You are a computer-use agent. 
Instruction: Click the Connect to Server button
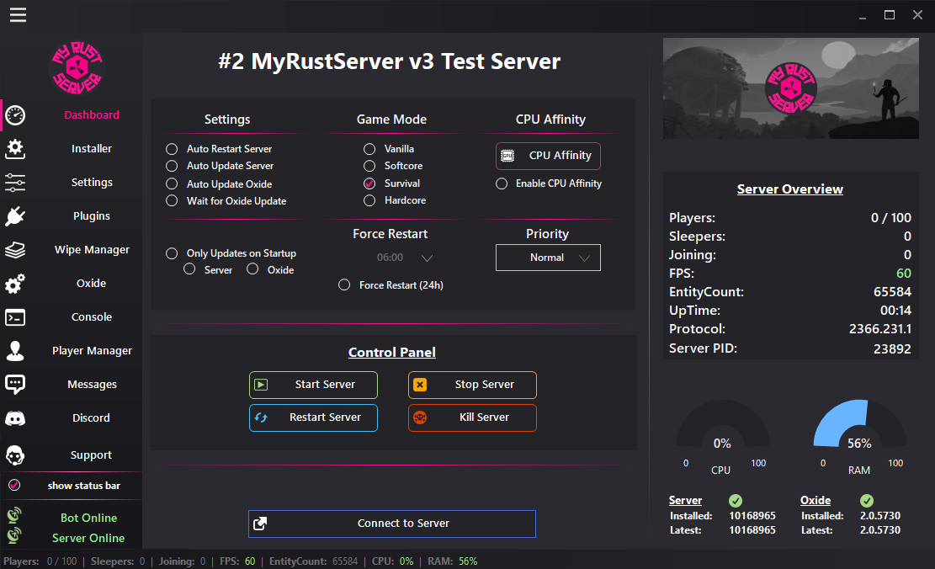(x=392, y=524)
